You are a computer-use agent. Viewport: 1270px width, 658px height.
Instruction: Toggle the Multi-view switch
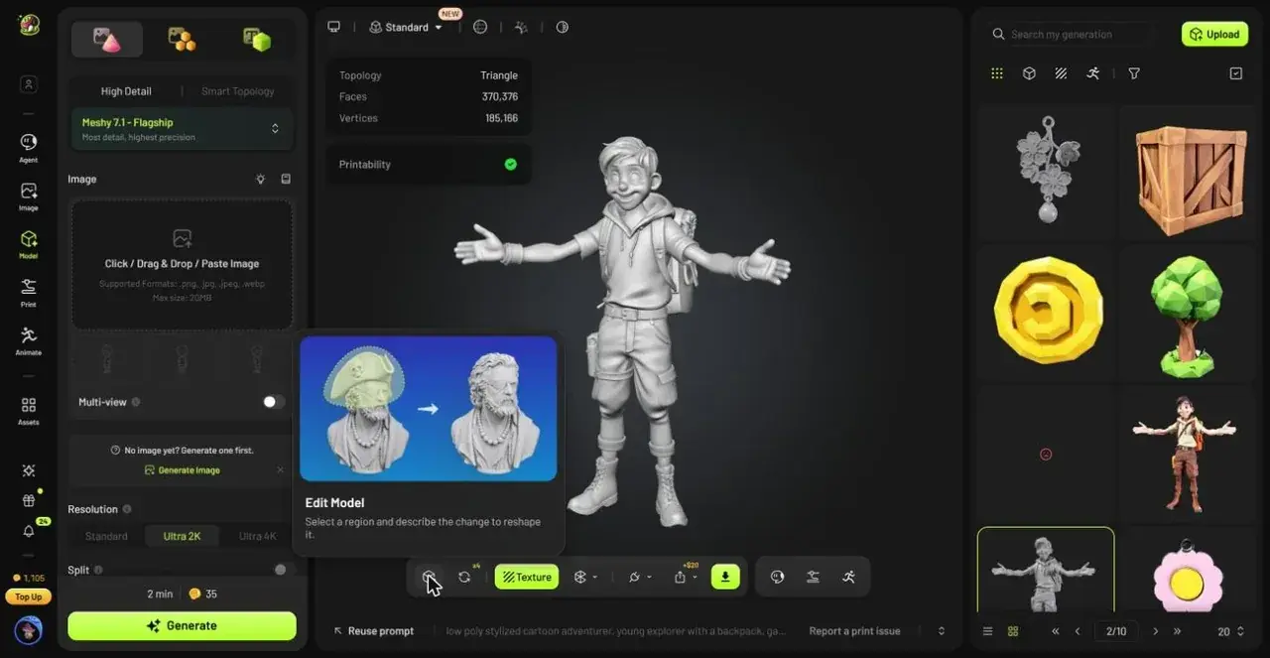[x=273, y=402]
